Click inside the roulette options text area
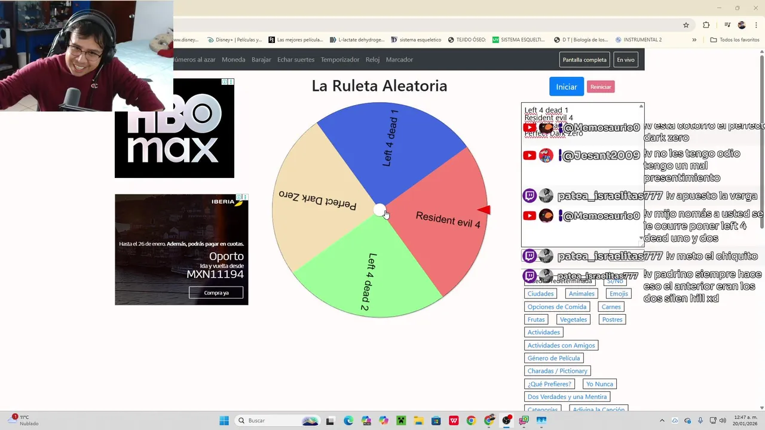Image resolution: width=765 pixels, height=430 pixels. tap(583, 174)
